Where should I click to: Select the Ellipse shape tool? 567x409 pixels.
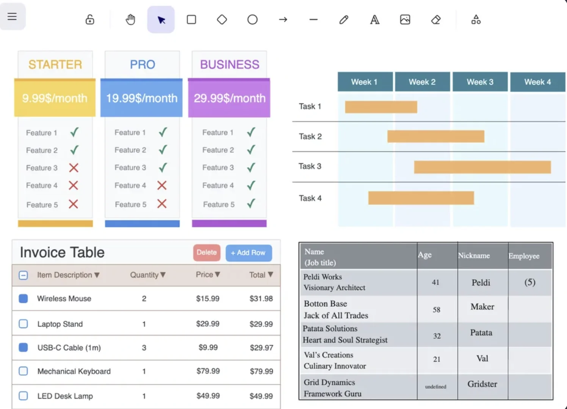click(252, 20)
